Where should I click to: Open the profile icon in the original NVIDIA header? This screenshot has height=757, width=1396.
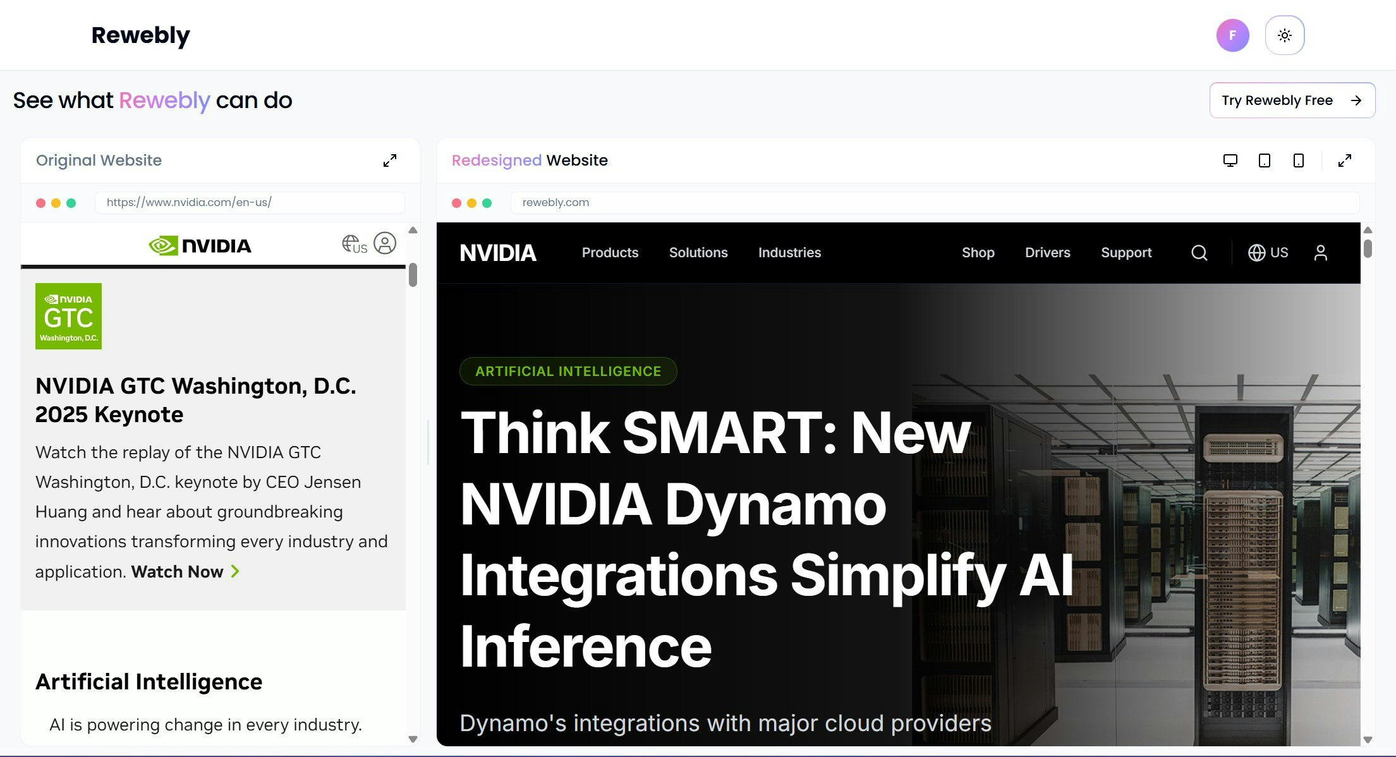click(385, 243)
